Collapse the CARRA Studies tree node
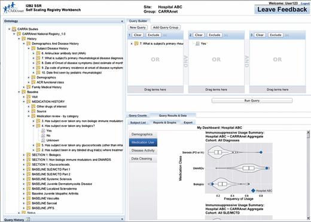Image resolution: width=311 pixels, height=222 pixels. (x=9, y=29)
